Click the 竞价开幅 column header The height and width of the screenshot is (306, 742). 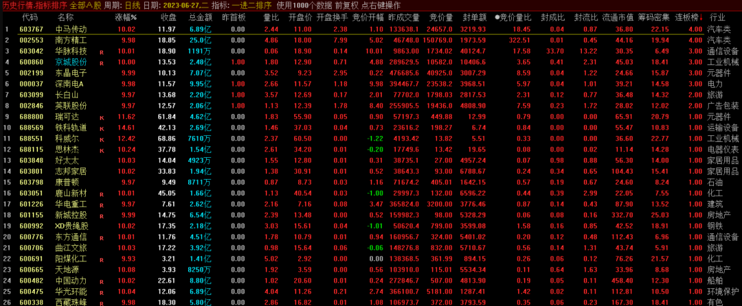coord(368,18)
